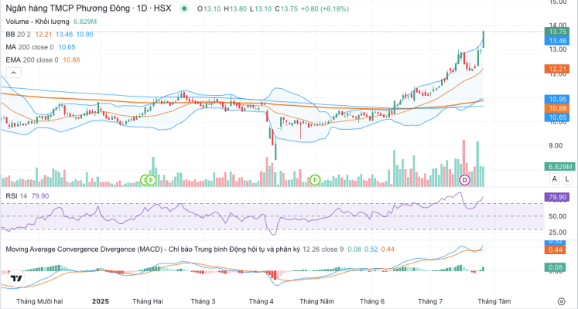Click the Tháng 3 time axis label
The height and width of the screenshot is (309, 578).
pos(203,301)
